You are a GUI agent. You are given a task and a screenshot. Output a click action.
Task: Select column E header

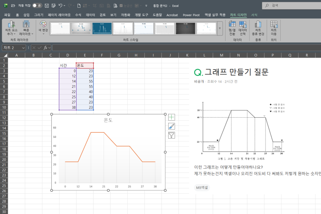85,55
